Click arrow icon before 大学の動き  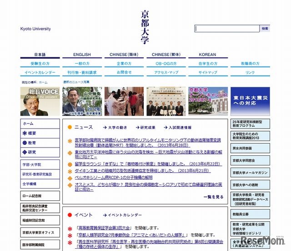(x=105, y=128)
